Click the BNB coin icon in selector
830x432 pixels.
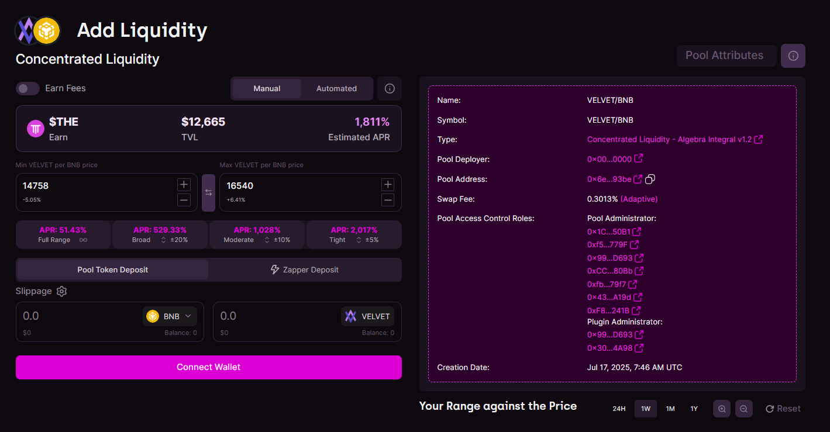[153, 316]
